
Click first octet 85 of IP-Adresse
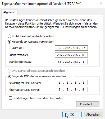[59, 48]
